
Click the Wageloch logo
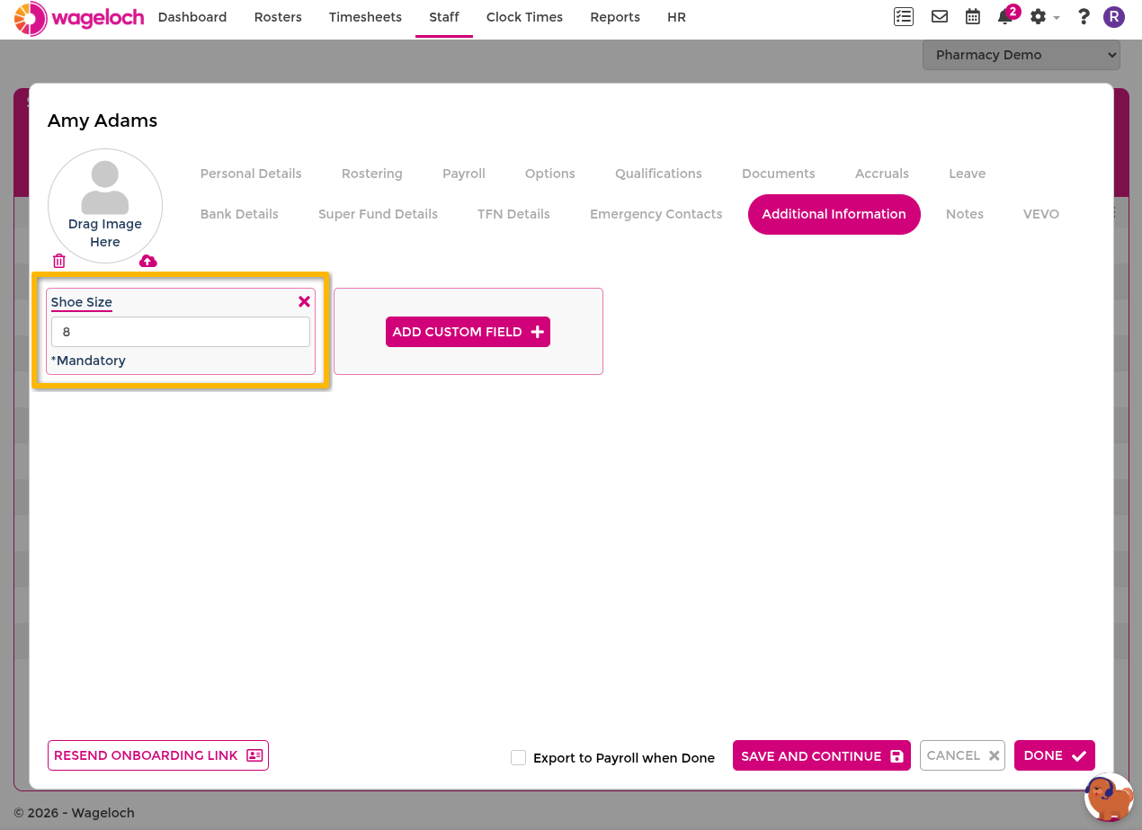(x=79, y=17)
